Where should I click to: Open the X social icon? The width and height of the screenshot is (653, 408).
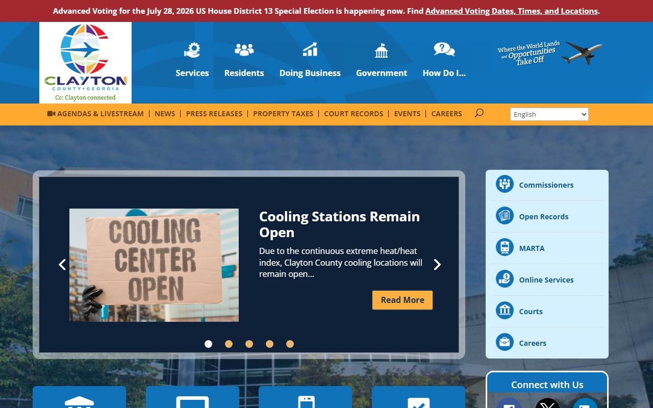547,404
